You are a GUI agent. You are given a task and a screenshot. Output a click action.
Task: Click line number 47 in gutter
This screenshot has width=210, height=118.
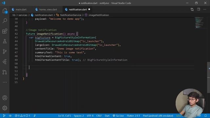pyautogui.click(x=16, y=52)
